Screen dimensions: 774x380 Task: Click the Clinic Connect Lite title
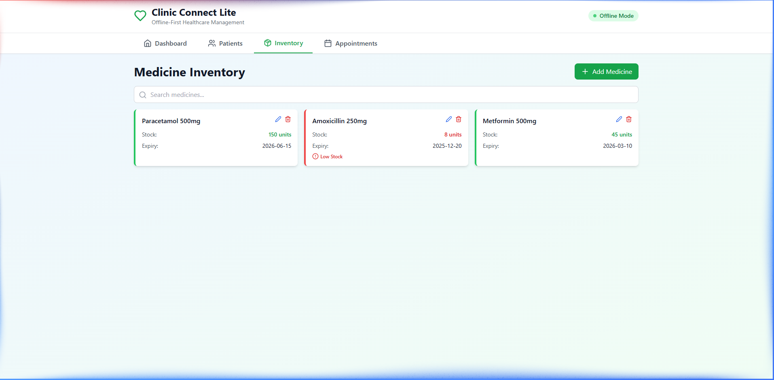pyautogui.click(x=194, y=13)
